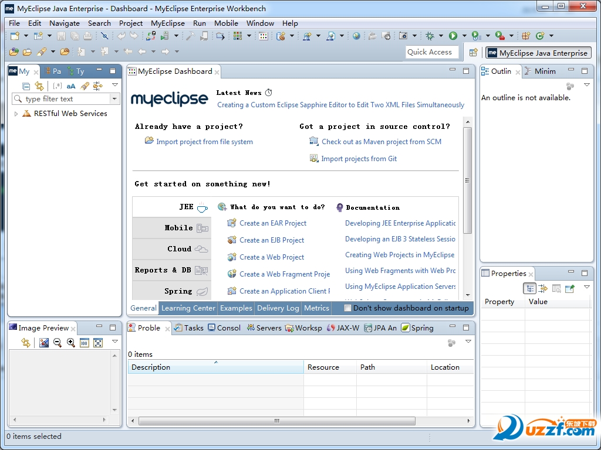Toggle the aA case-sensitive filter button

(x=71, y=86)
